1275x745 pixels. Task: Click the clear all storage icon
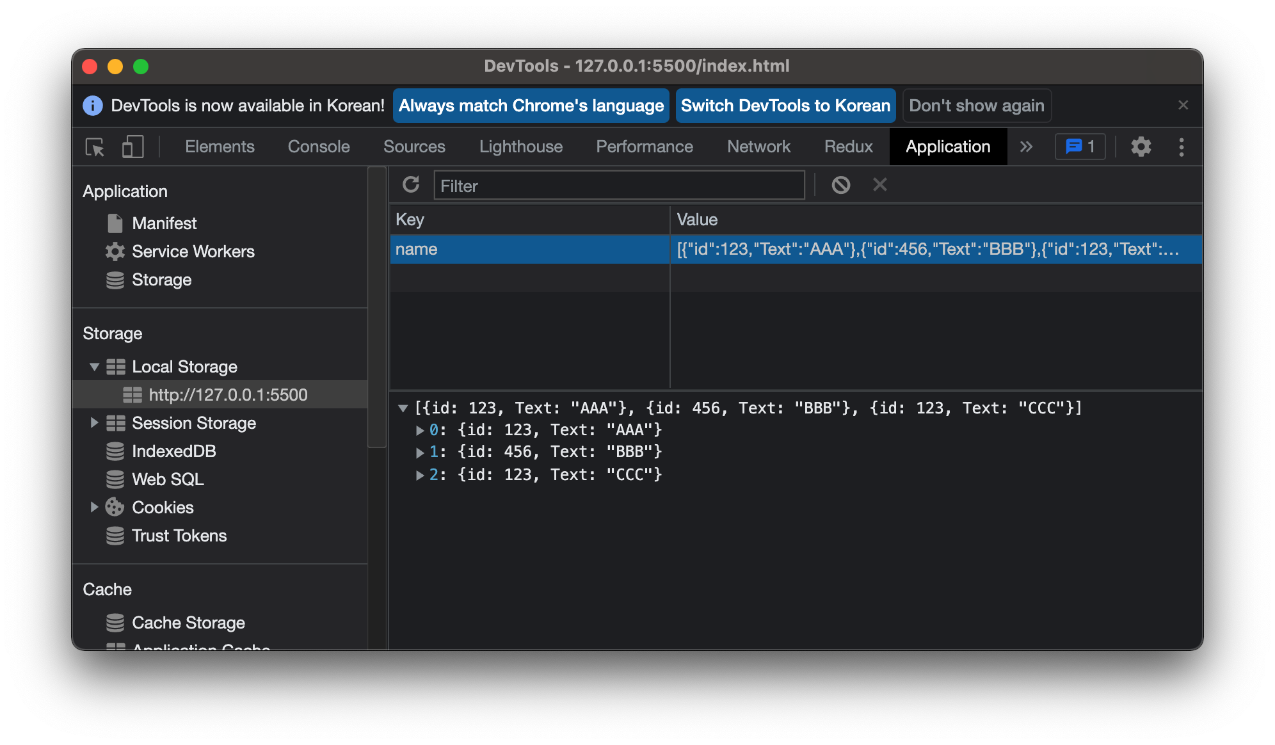coord(840,185)
